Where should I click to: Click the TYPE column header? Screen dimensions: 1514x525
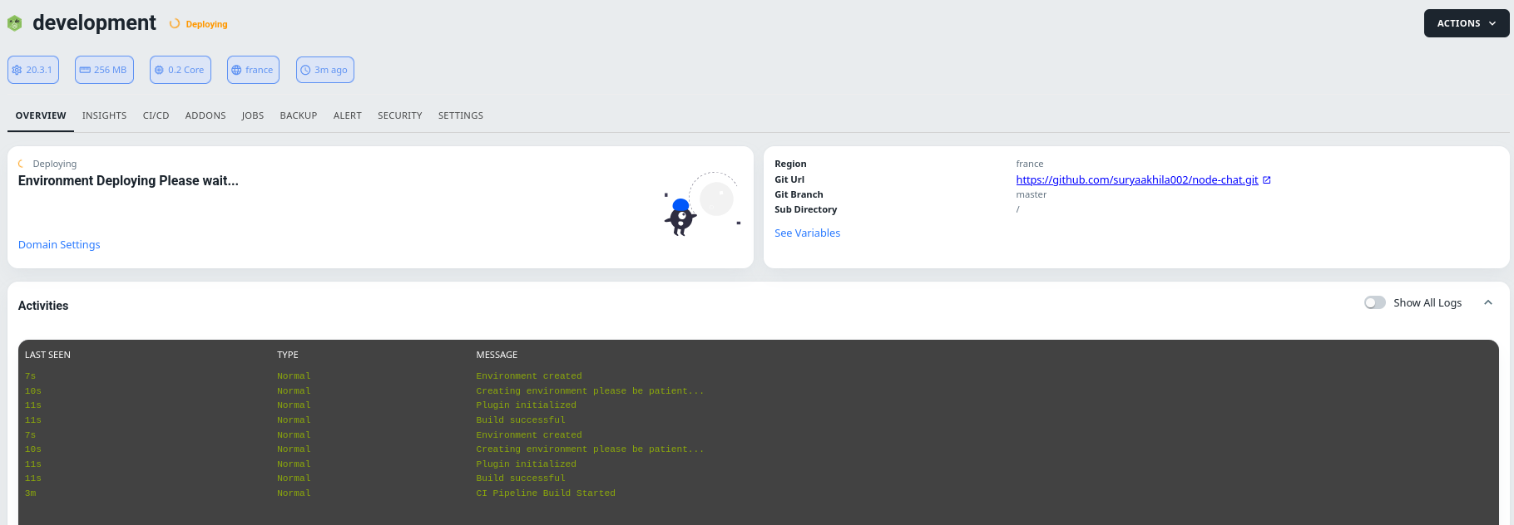point(288,355)
